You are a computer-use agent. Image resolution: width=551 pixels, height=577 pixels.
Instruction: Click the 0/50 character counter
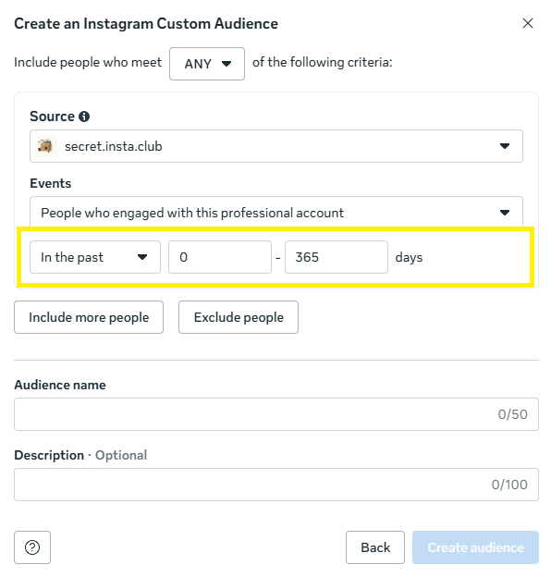click(513, 414)
